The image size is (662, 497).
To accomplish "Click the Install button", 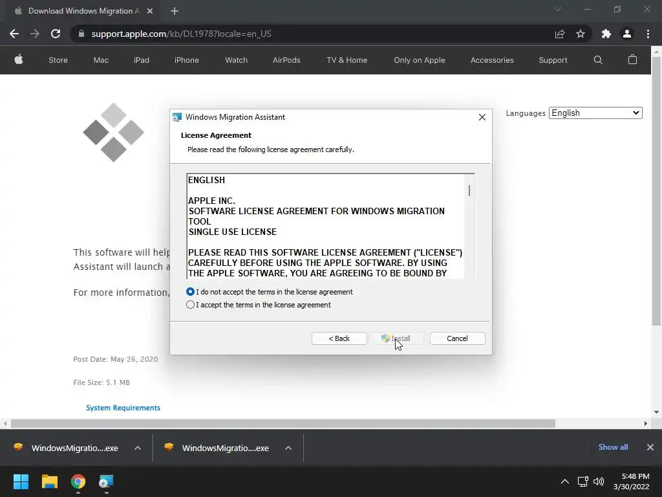I will coord(396,338).
